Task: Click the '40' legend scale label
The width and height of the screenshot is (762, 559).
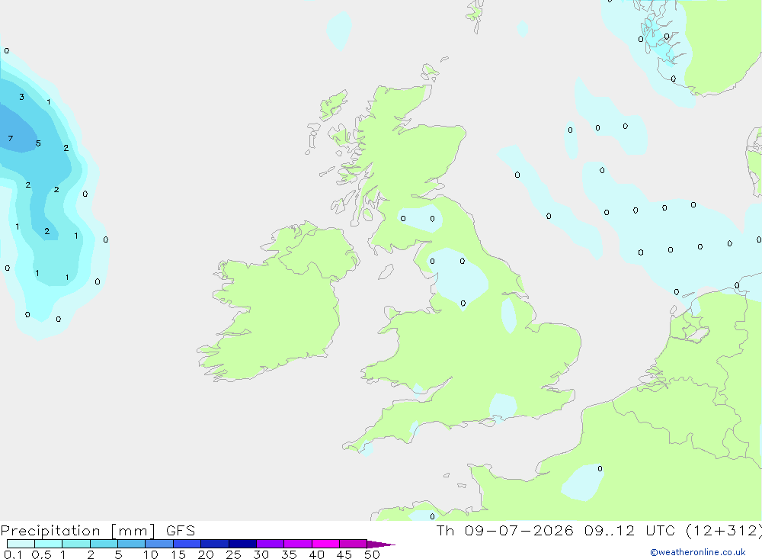Action: pos(317,554)
